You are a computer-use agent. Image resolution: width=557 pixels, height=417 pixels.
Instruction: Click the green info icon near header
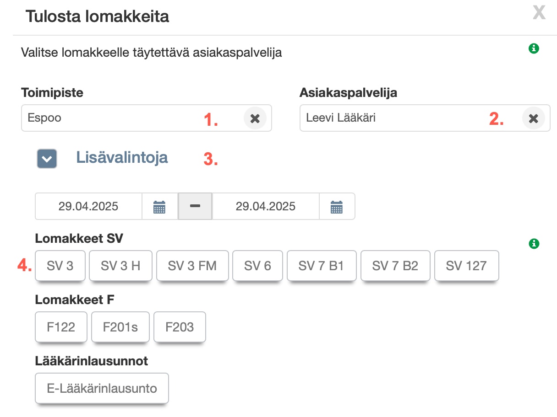[x=534, y=48]
